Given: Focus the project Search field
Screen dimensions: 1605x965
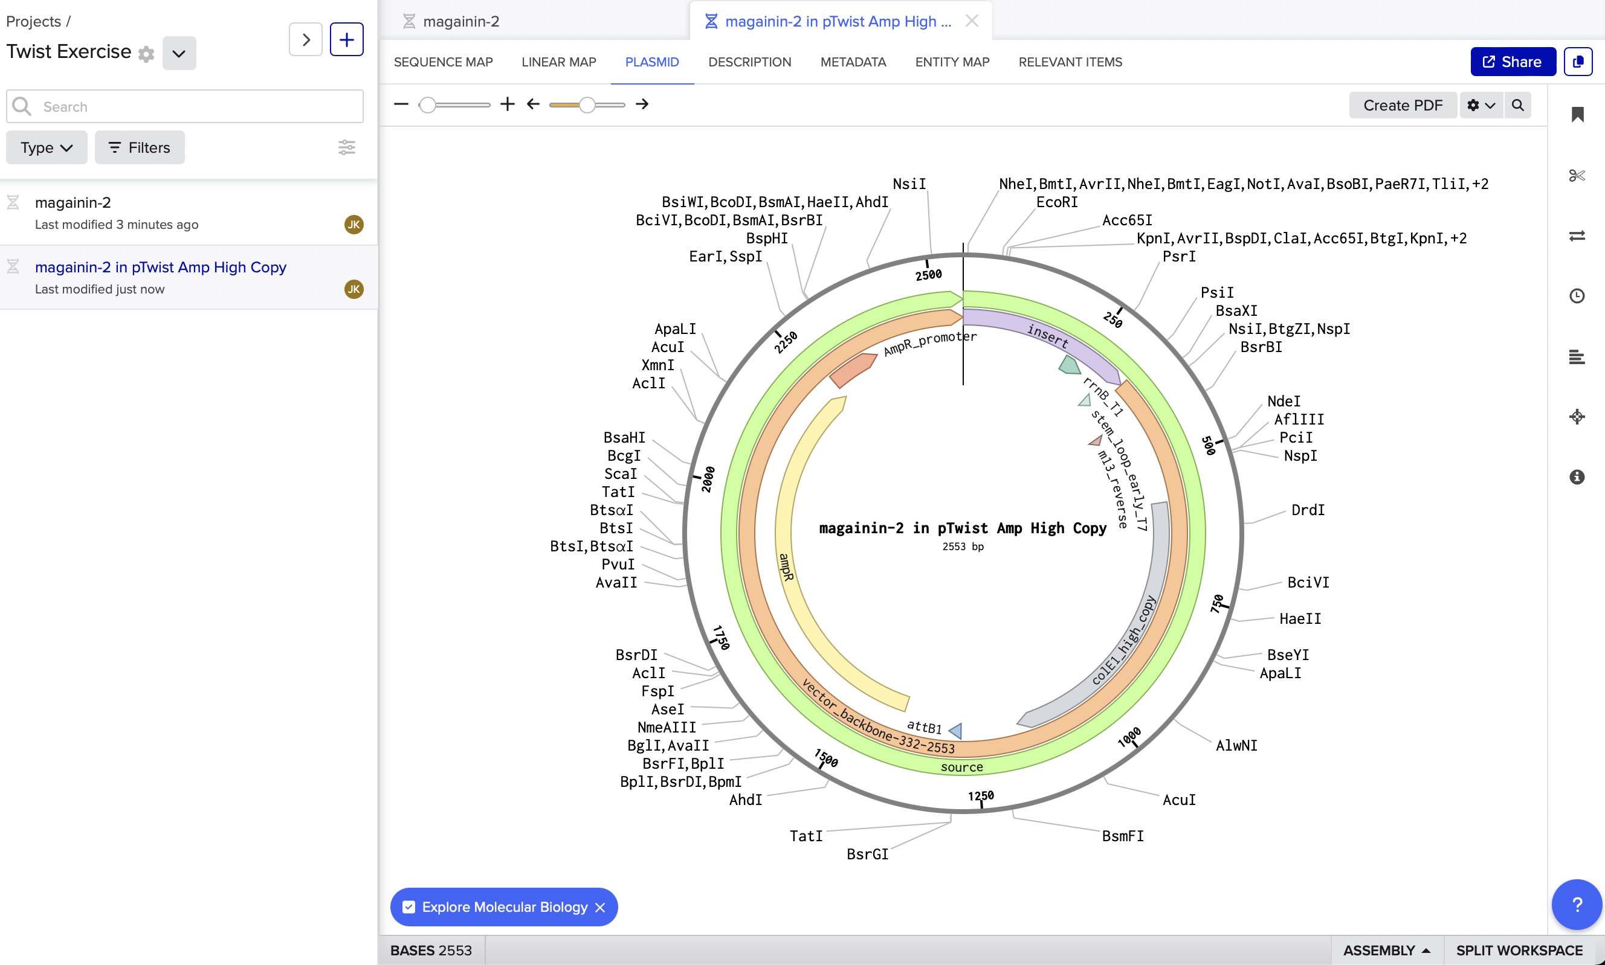Looking at the screenshot, I should [185, 107].
